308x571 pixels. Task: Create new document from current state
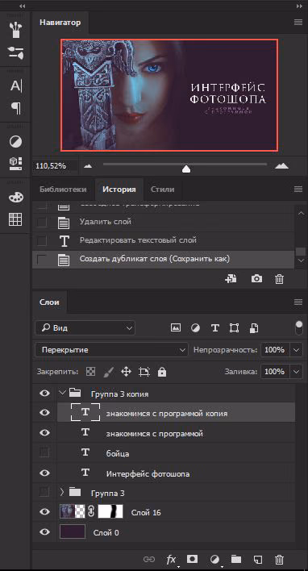tap(231, 279)
